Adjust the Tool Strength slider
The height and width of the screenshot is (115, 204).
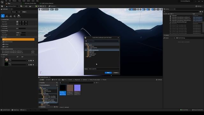21,28
